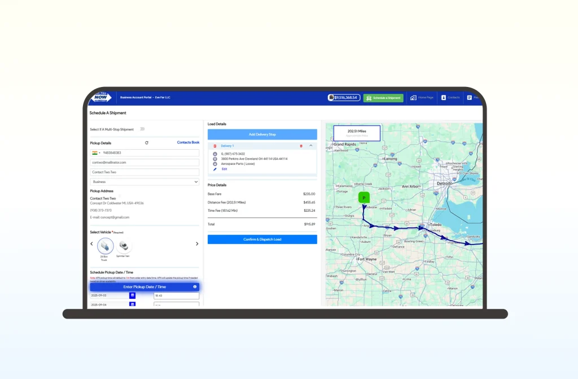
Task: Click the info icon on Enter Pickup Date / Time
Action: point(195,287)
